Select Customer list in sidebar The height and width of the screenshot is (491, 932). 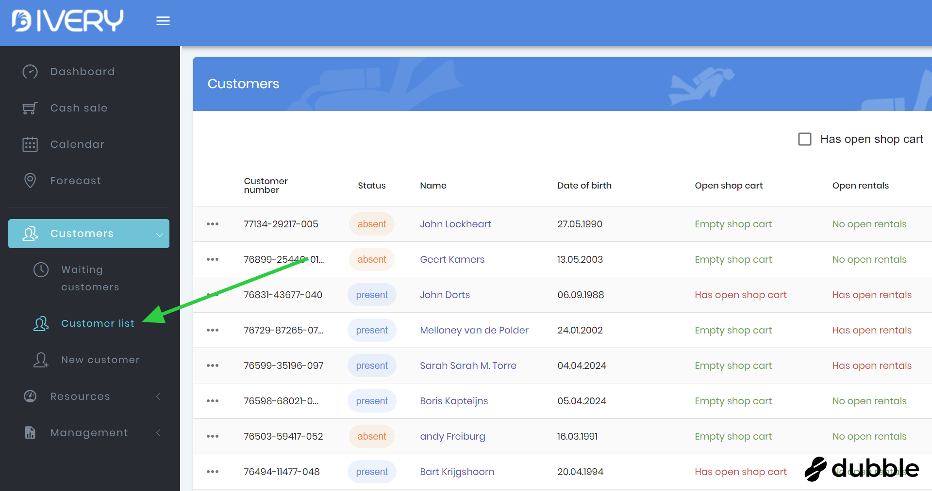point(98,323)
